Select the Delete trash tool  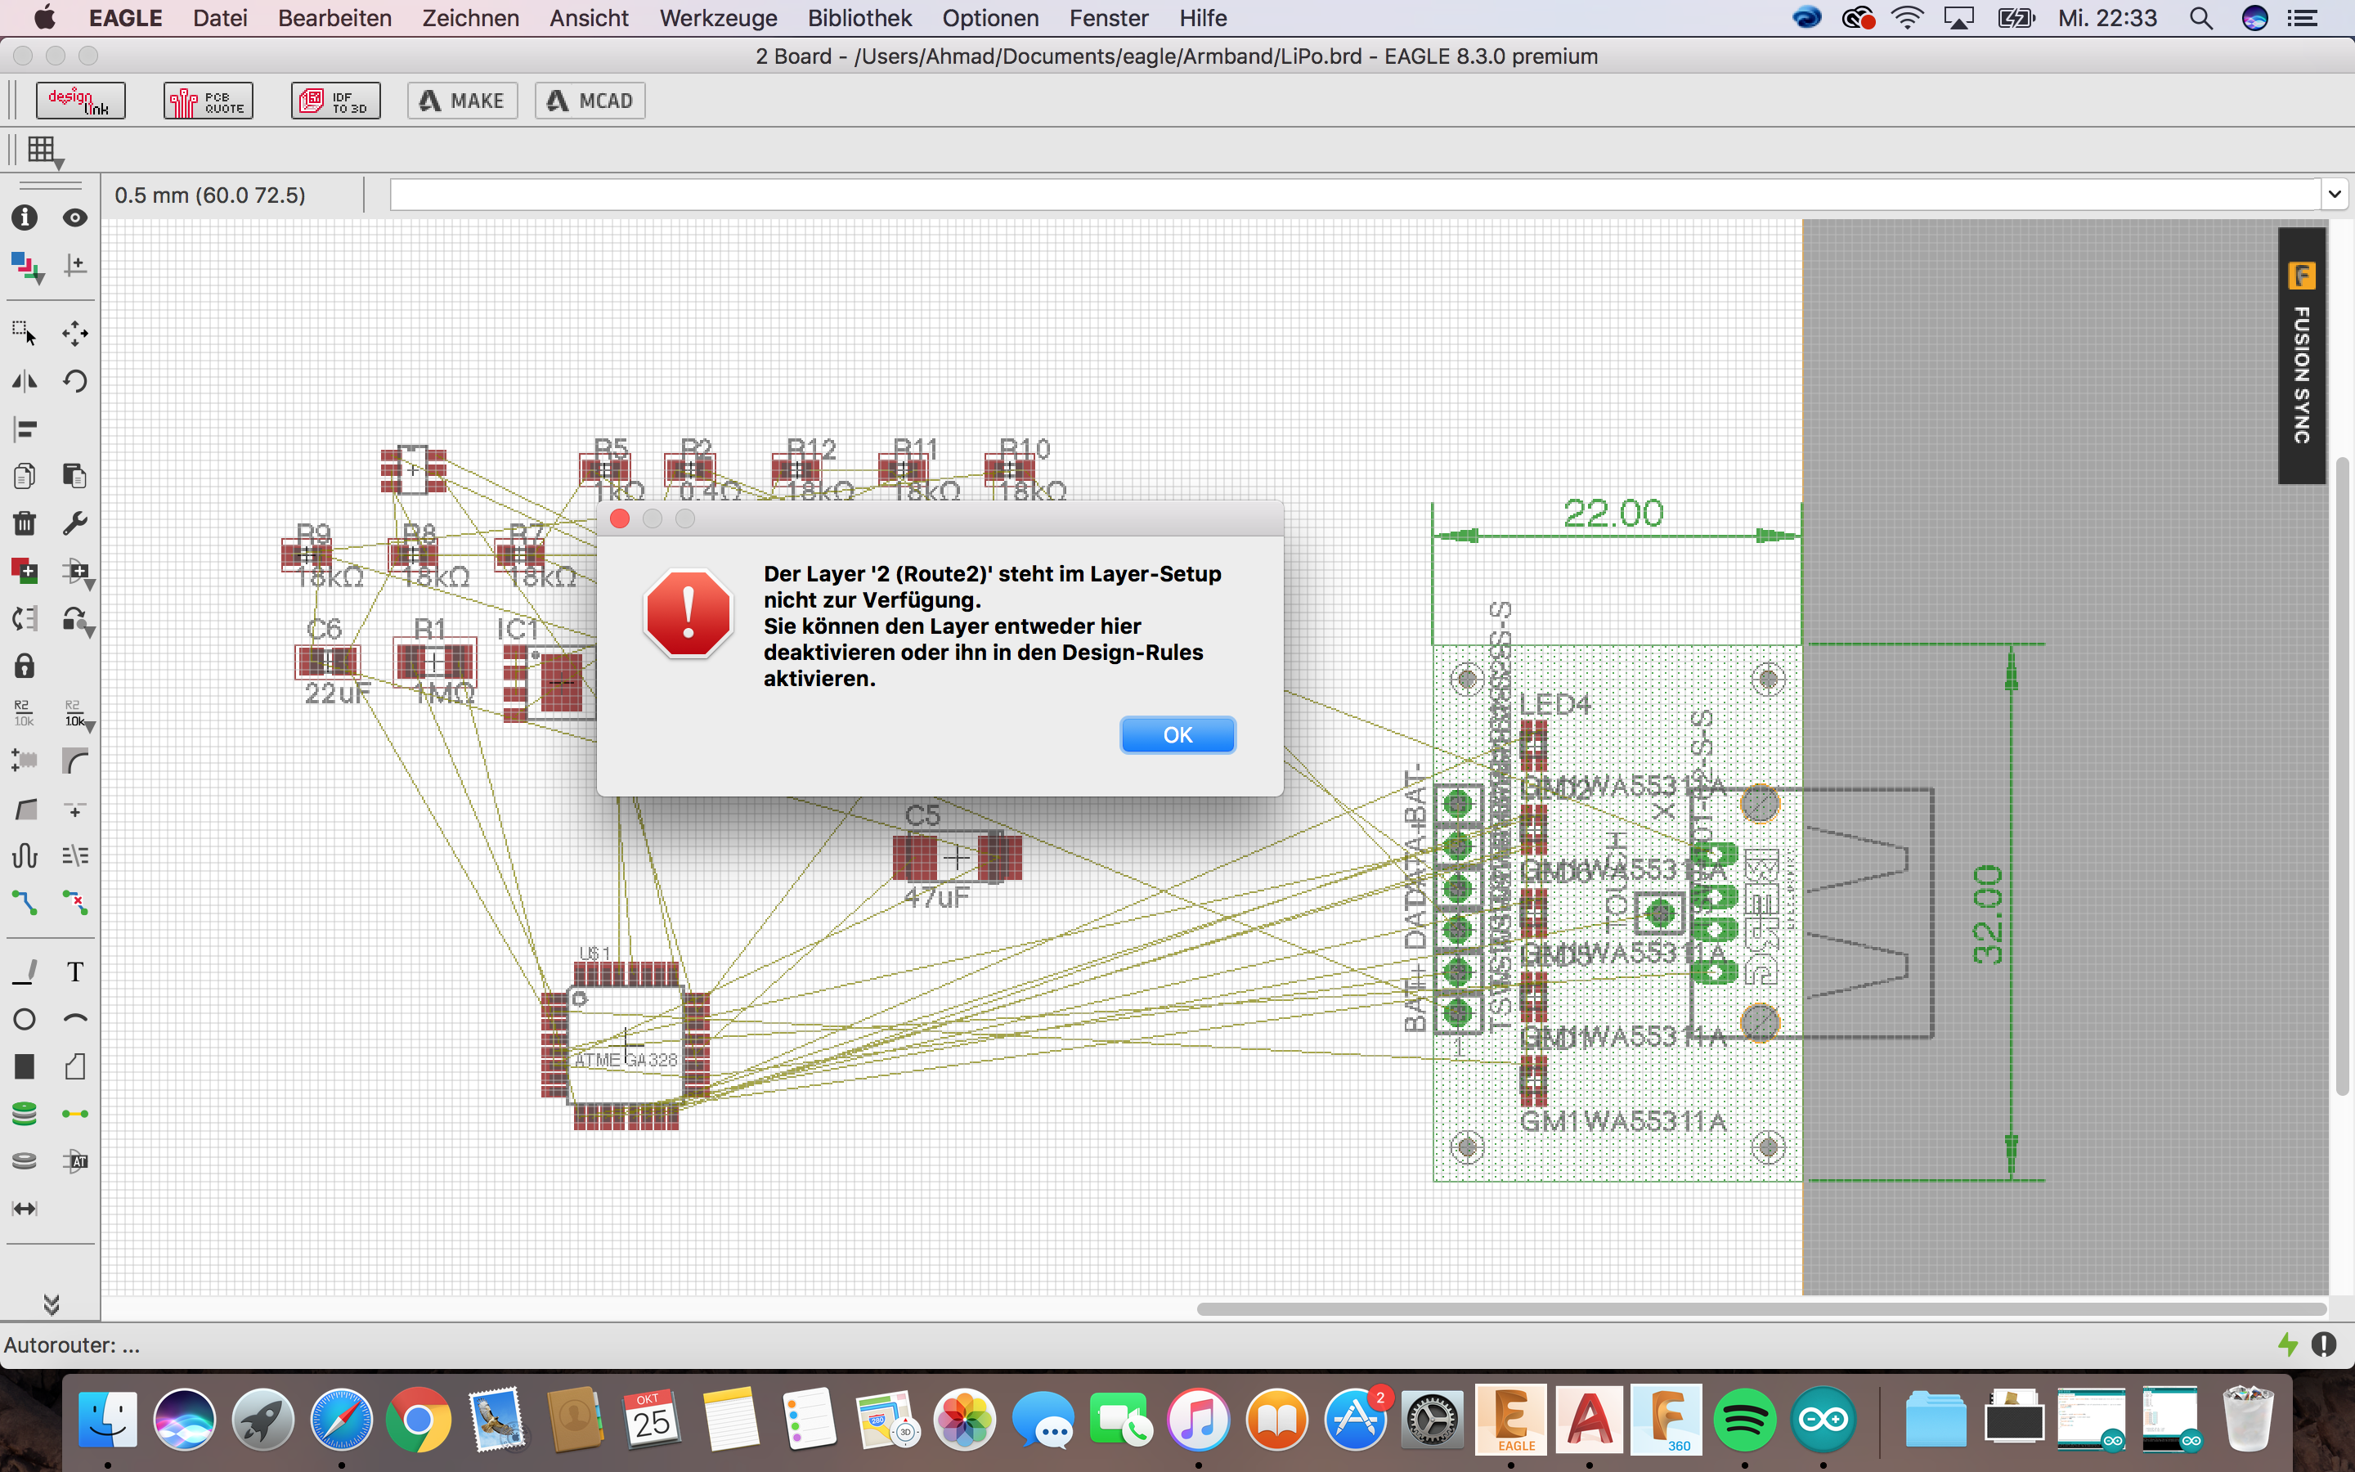[x=25, y=523]
